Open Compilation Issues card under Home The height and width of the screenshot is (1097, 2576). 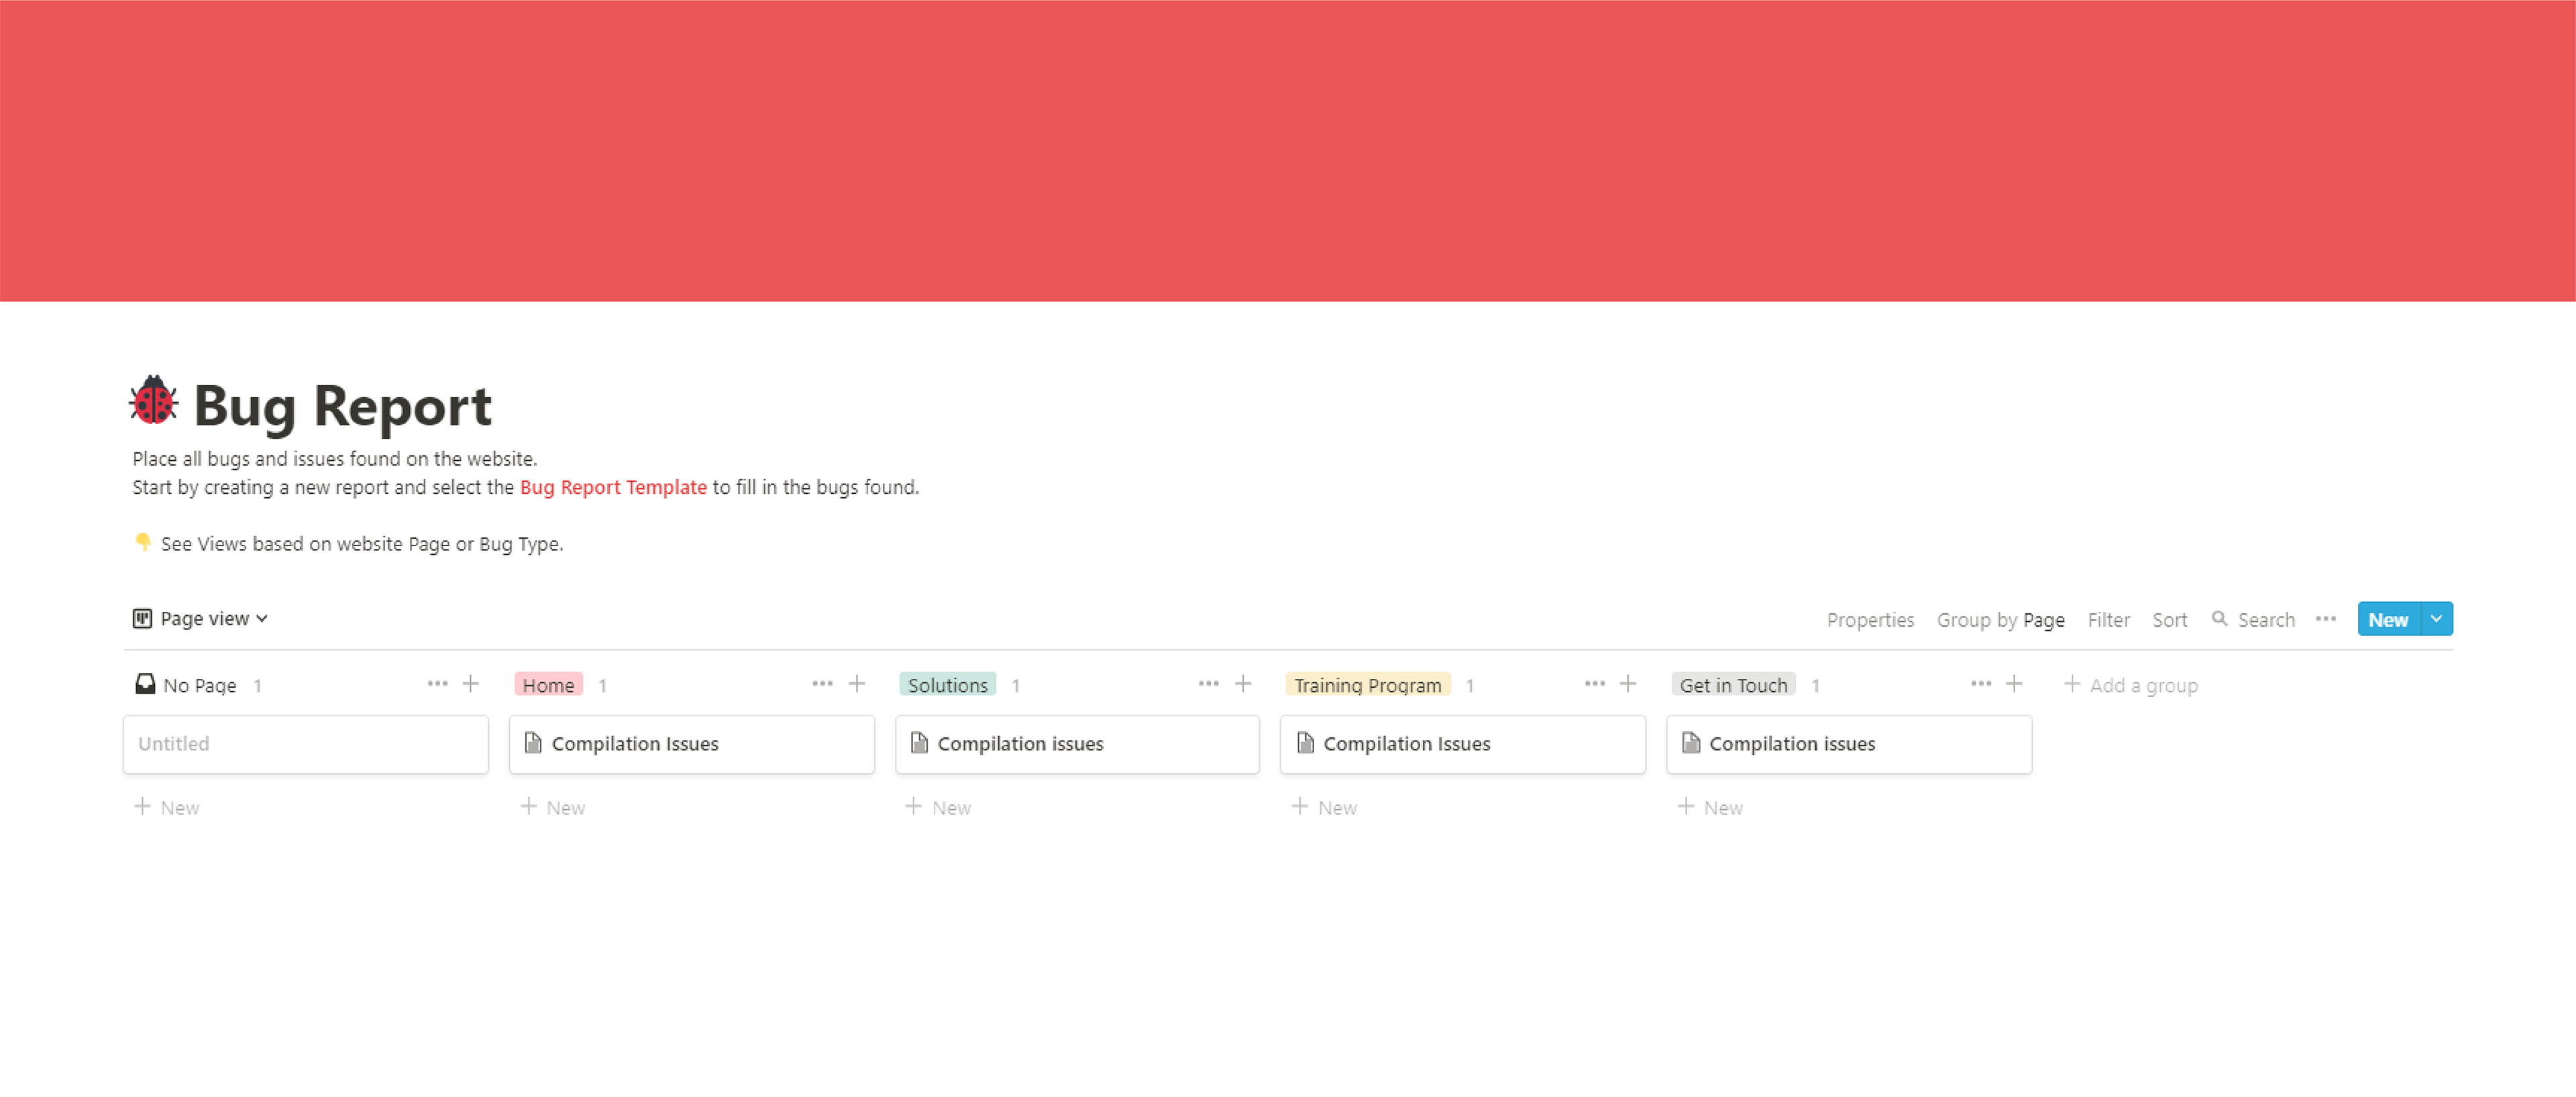[692, 744]
